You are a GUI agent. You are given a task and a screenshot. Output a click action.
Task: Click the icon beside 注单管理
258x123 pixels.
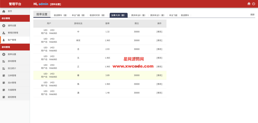pos(4,76)
